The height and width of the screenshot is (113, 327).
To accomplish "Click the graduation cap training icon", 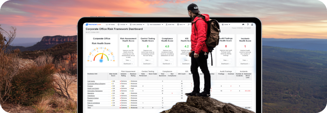I will [x=243, y=25].
